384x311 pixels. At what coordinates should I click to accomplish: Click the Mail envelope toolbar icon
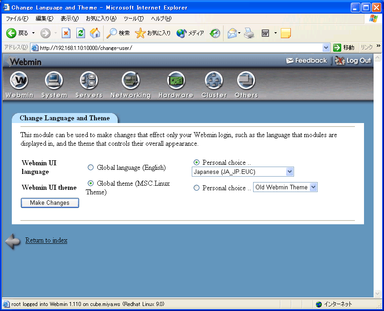(232, 33)
